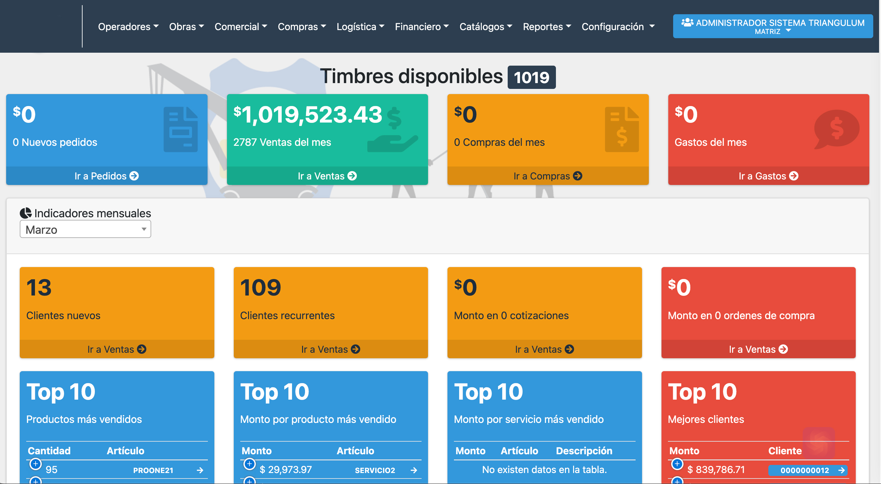This screenshot has width=881, height=484.
Task: Open the Logística menu
Action: [x=360, y=27]
